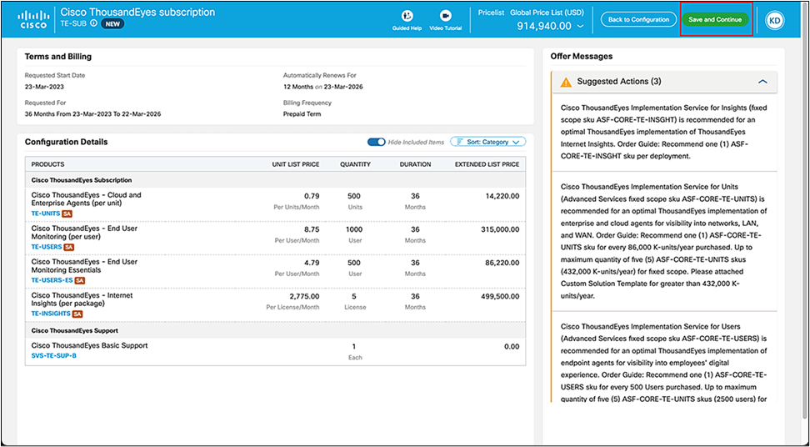Click extended price 14,220.00
The height and width of the screenshot is (447, 810).
coord(502,196)
